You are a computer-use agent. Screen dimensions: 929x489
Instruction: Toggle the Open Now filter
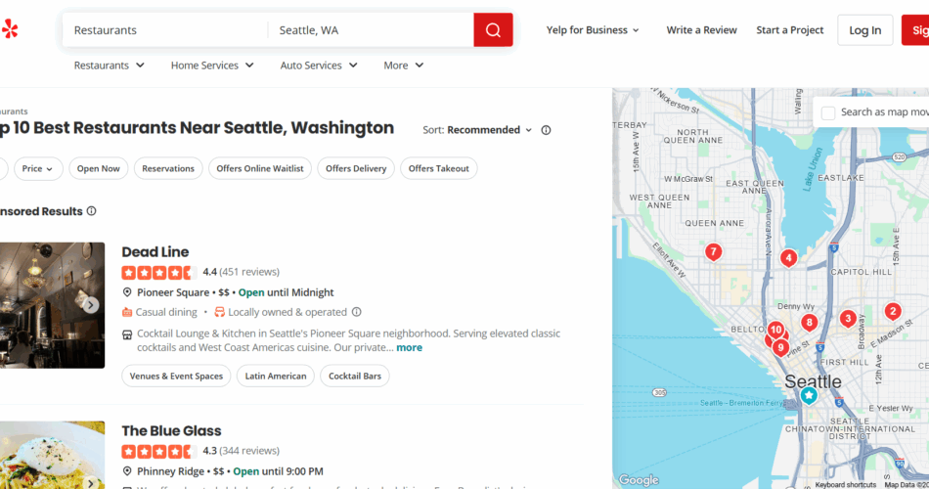tap(99, 168)
